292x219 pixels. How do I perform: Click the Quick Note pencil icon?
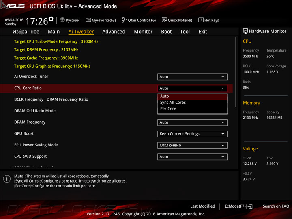[x=164, y=20]
